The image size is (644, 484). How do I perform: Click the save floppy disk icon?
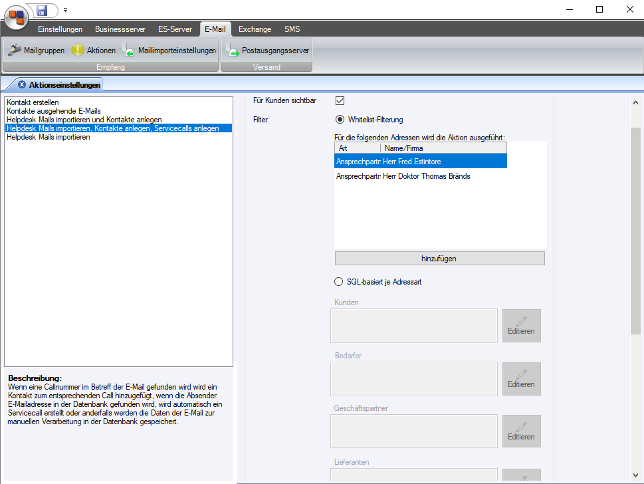(41, 10)
